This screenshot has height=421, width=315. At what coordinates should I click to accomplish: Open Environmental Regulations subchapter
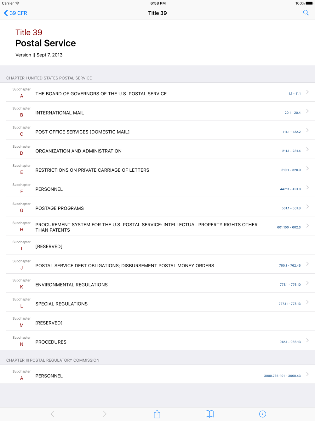point(157,283)
